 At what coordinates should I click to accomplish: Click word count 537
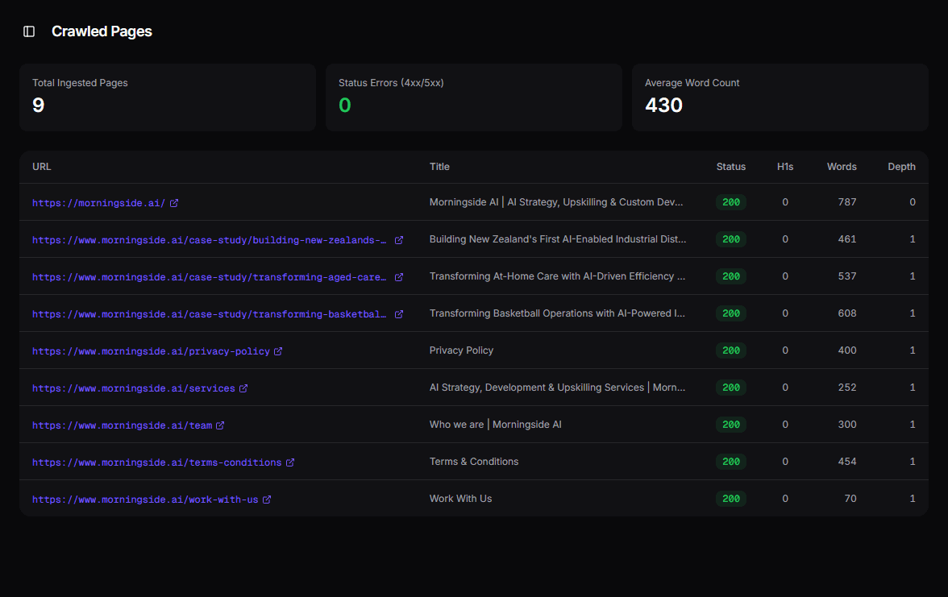(x=847, y=276)
